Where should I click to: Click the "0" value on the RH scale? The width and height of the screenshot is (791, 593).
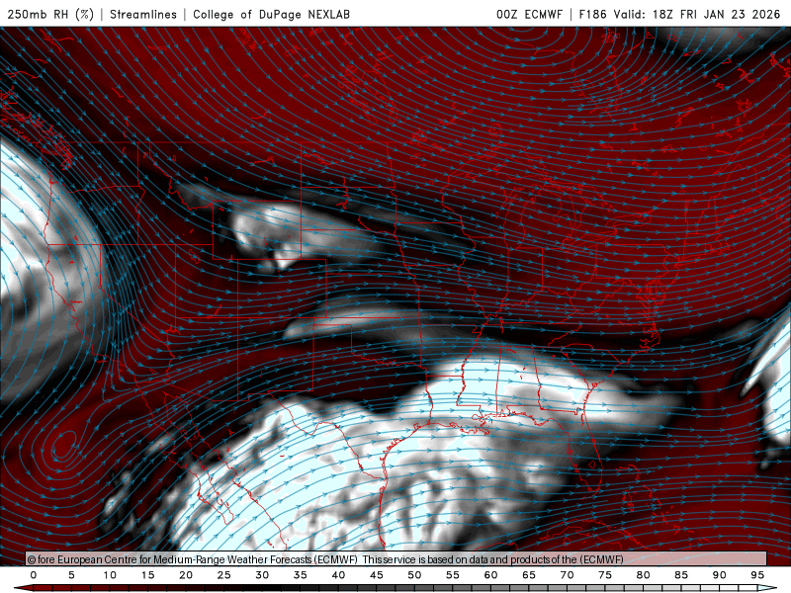[x=34, y=575]
